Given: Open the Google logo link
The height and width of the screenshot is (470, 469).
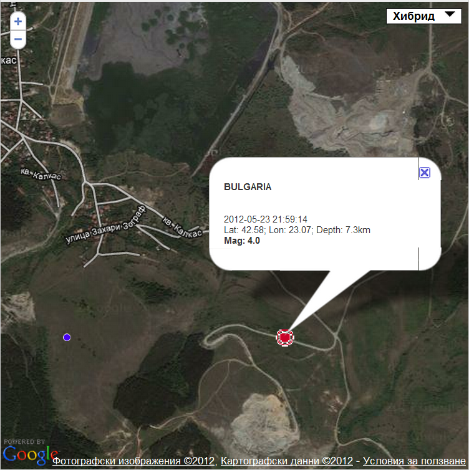Looking at the screenshot, I should [x=31, y=455].
